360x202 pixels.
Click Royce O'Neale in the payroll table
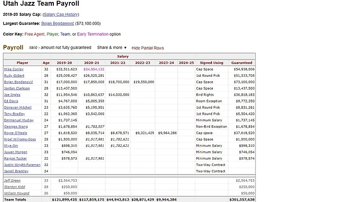15,133
